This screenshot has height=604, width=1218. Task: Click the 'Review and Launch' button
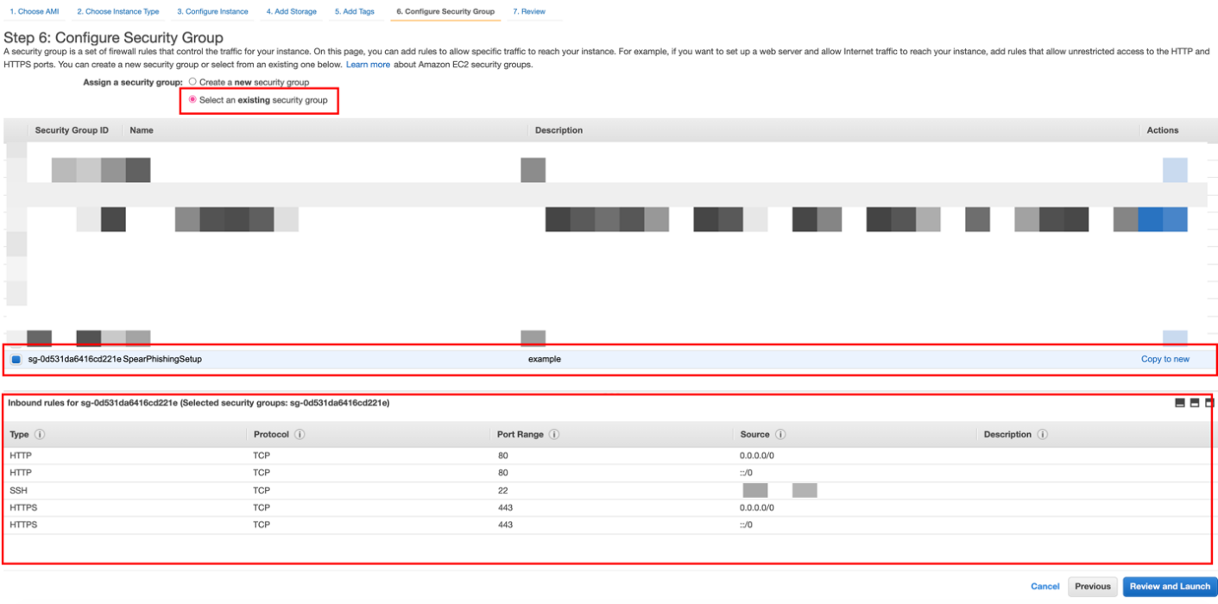click(1170, 587)
